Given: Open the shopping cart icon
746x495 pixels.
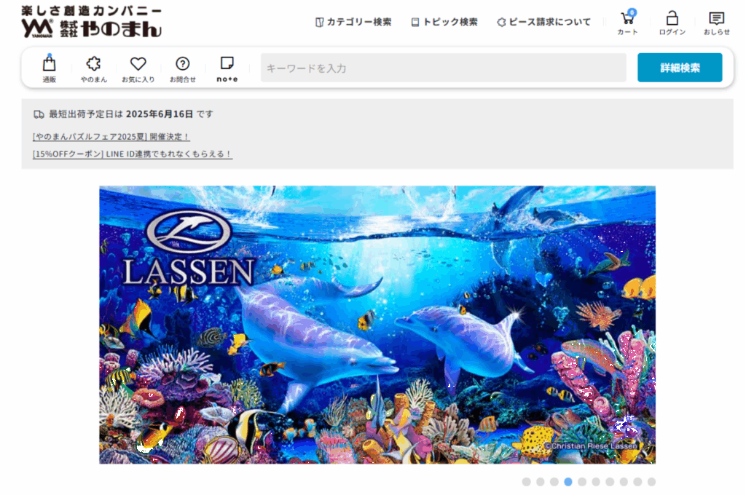Looking at the screenshot, I should tap(627, 19).
